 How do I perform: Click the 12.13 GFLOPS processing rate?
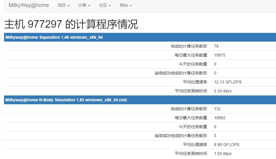coord(228,82)
